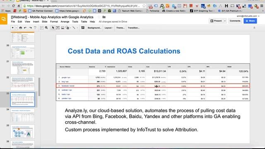This screenshot has width=265, height=149.
Task: Click the Transition... button
Action: (133, 28)
